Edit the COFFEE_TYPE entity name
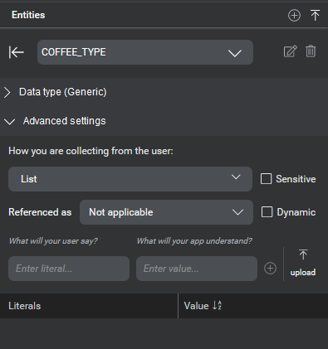 click(x=291, y=51)
